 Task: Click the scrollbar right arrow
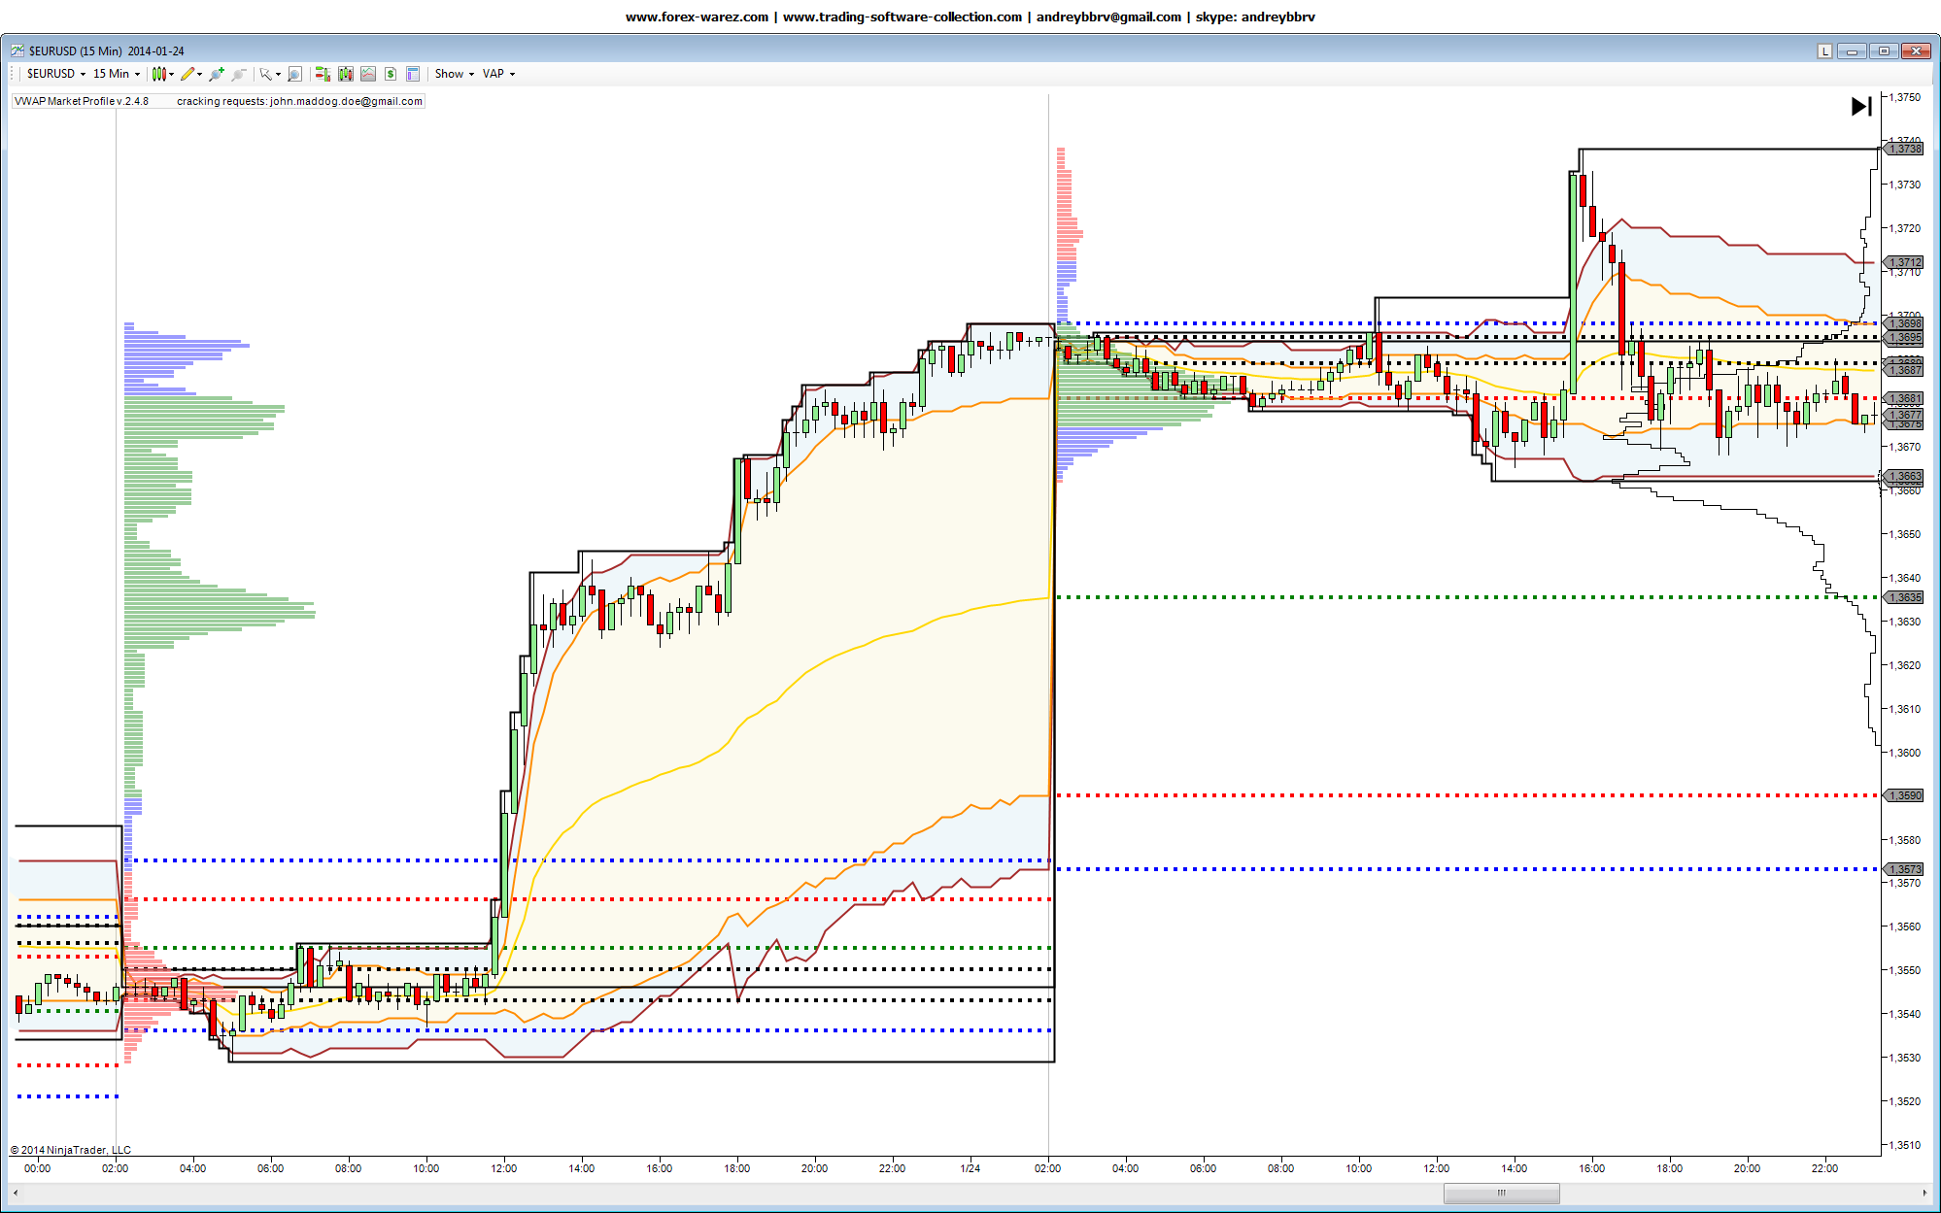point(1924,1193)
